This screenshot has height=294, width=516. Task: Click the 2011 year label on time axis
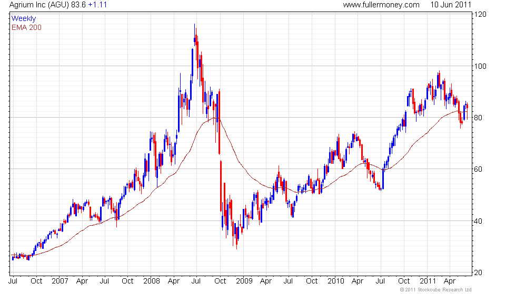[428, 281]
